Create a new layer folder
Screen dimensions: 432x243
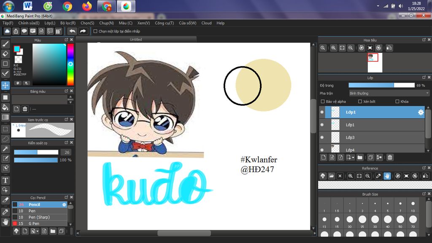point(360,157)
